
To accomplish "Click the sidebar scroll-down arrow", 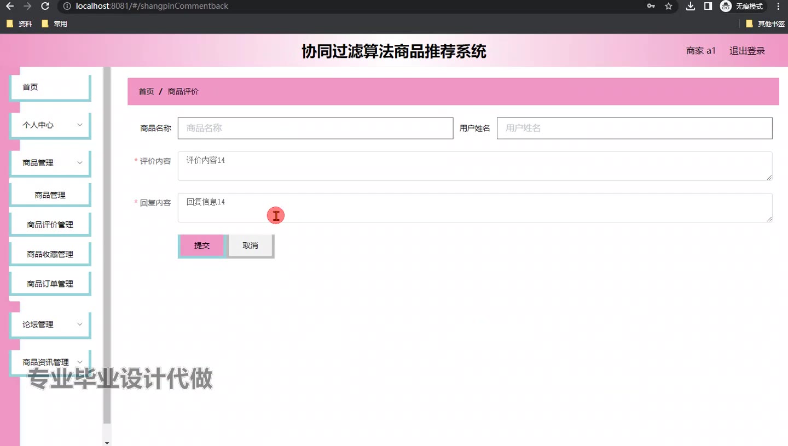I will [x=107, y=442].
